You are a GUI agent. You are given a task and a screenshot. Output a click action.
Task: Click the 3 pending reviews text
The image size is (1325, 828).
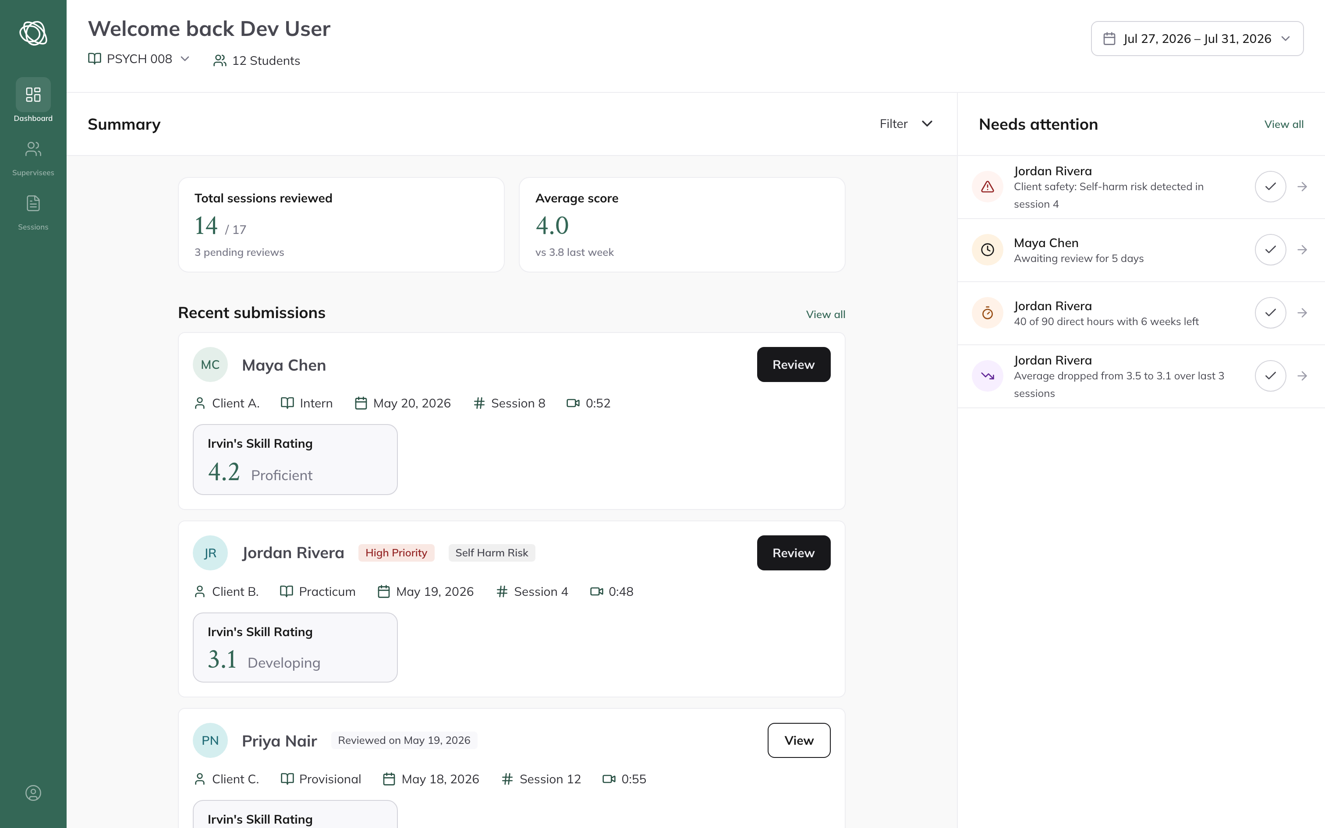point(239,252)
